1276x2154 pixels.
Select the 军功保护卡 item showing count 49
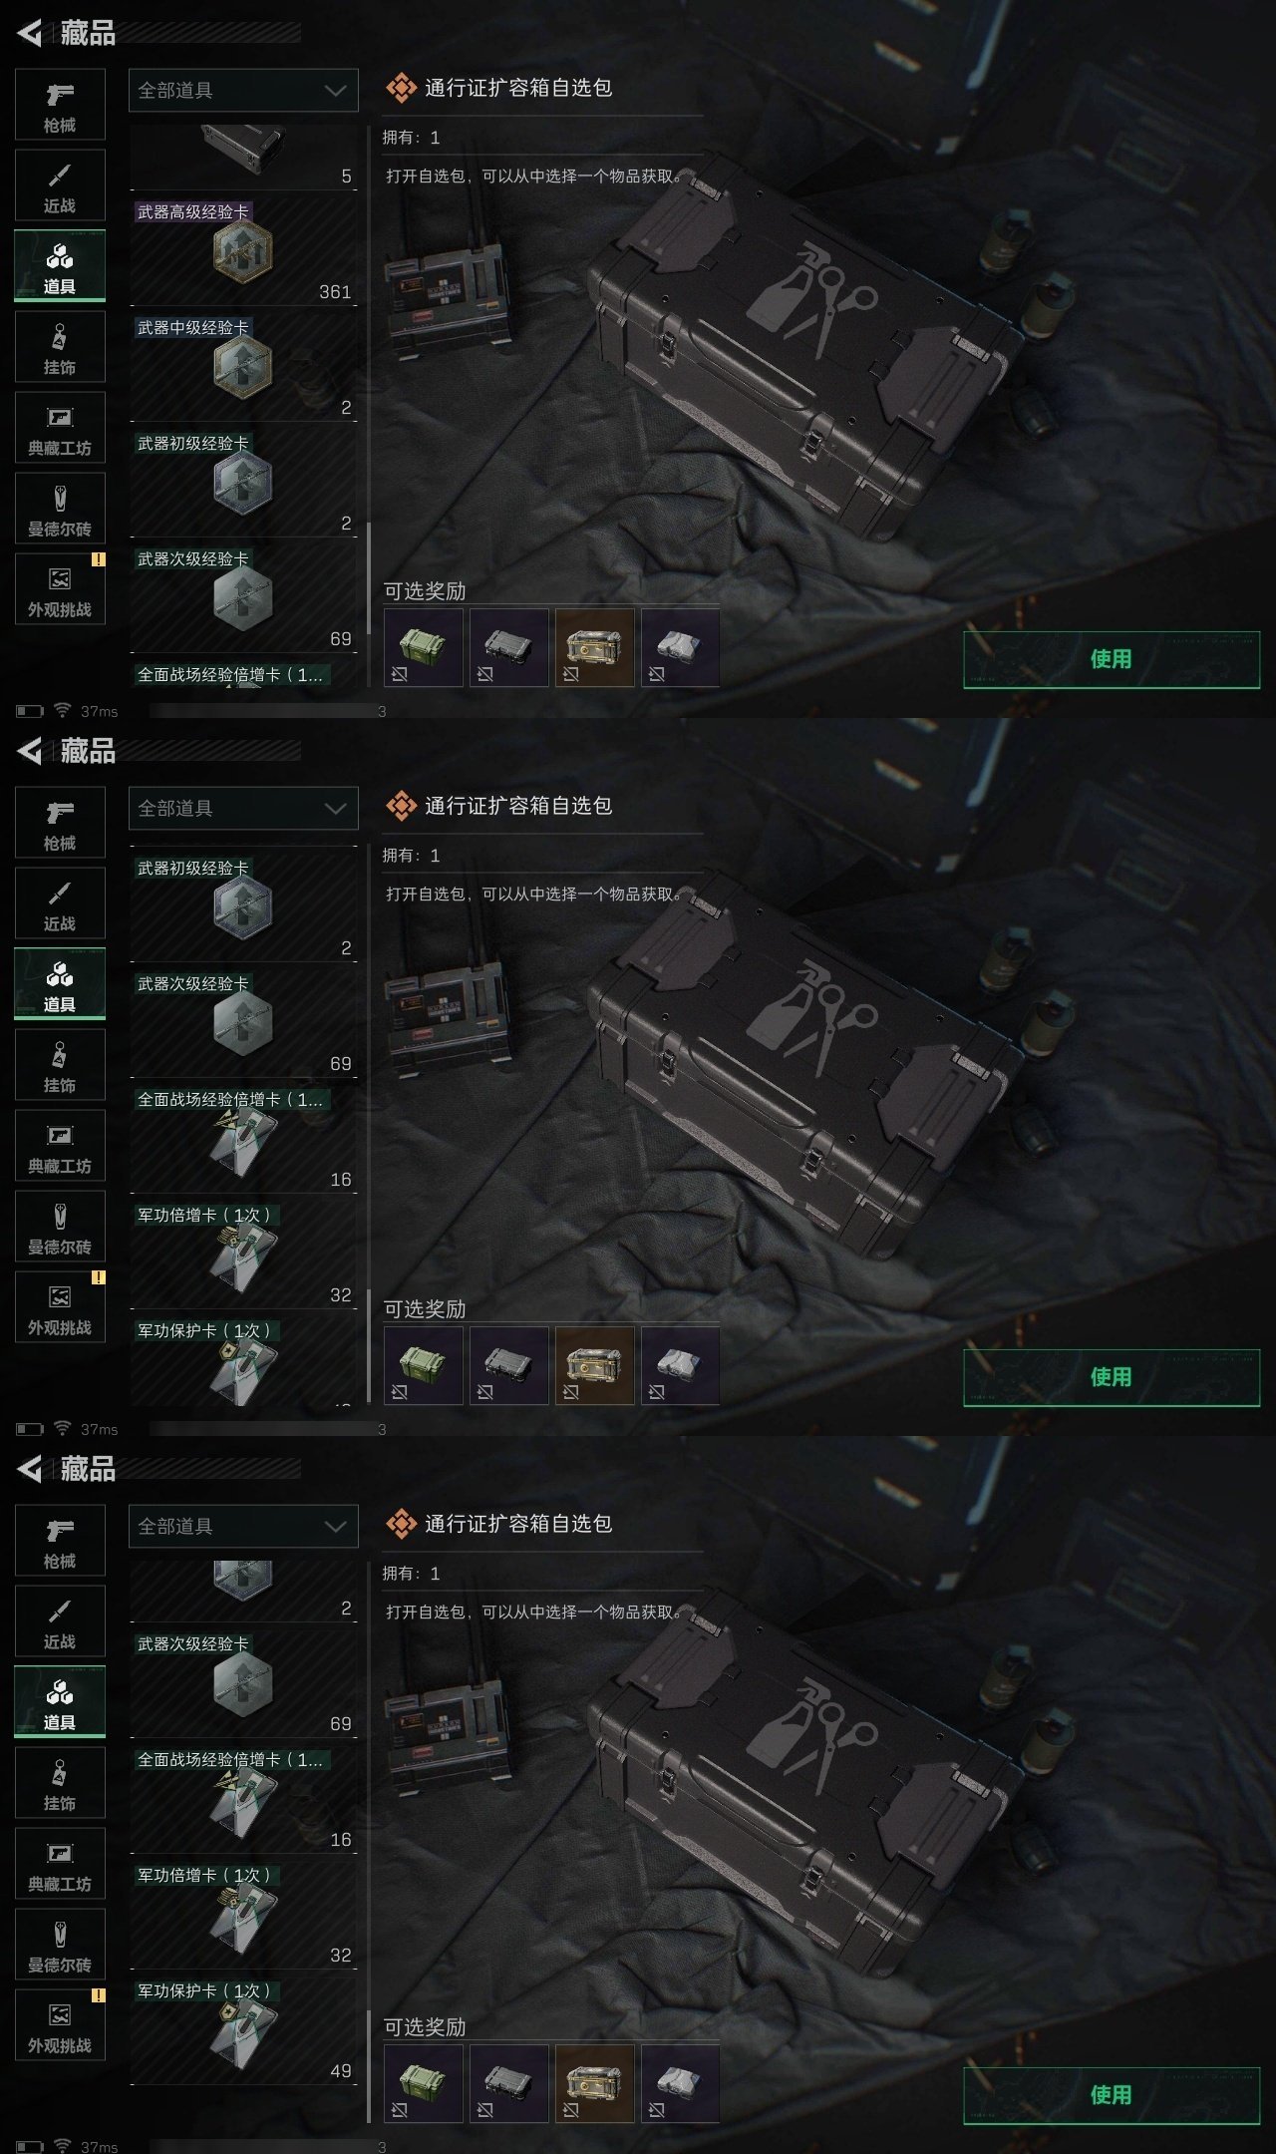[243, 2030]
